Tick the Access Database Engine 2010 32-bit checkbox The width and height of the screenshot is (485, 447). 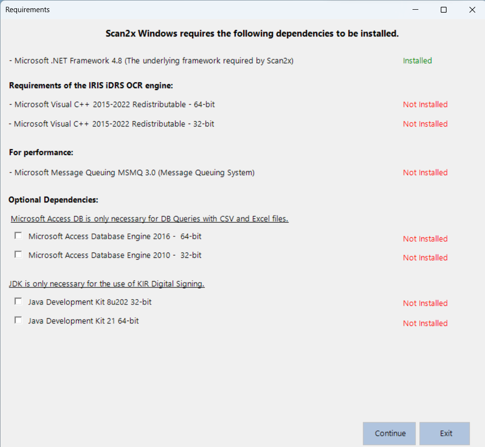[x=18, y=254]
